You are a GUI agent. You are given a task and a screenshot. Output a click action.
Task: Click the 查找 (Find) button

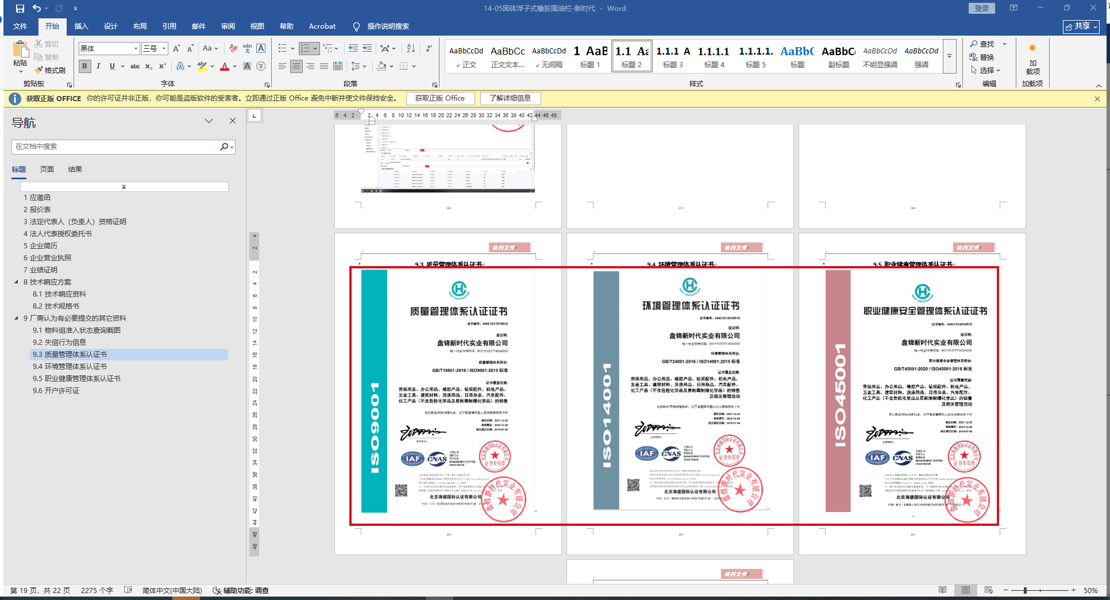982,44
